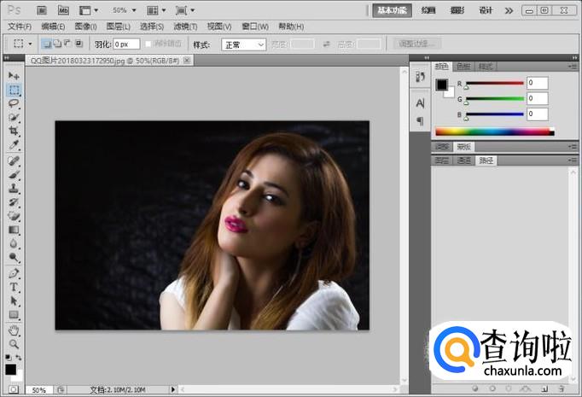Image resolution: width=582 pixels, height=397 pixels.
Task: Select the Horizontal Type tool
Action: pos(14,288)
